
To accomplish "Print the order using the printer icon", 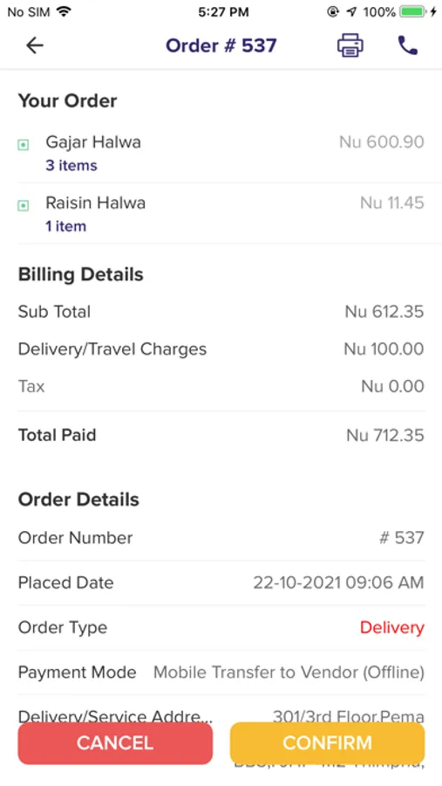I will 350,45.
